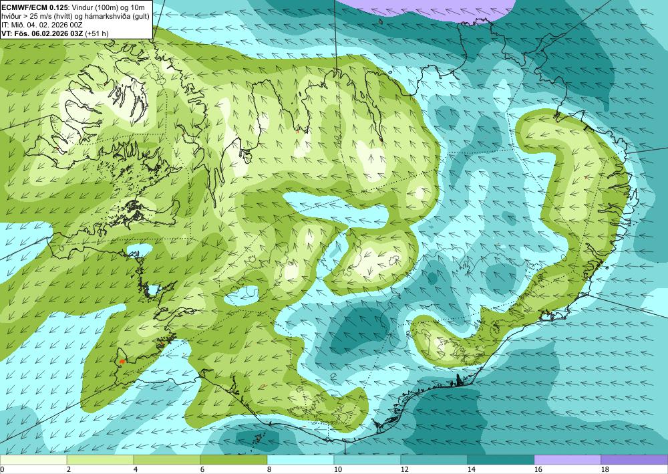This screenshot has width=668, height=474.
Task: Click the light purple 16–18 legend swatch
Action: (x=567, y=460)
